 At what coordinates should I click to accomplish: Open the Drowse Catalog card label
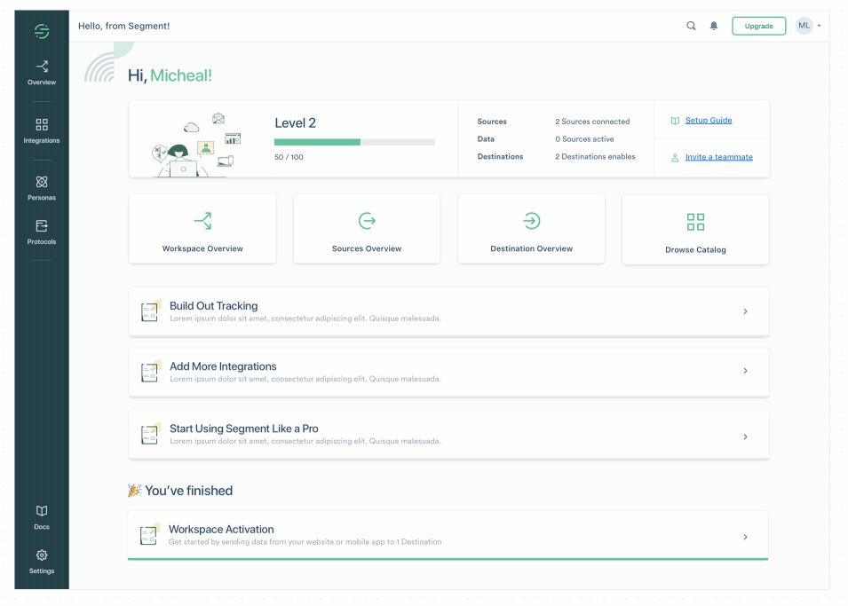(x=695, y=249)
